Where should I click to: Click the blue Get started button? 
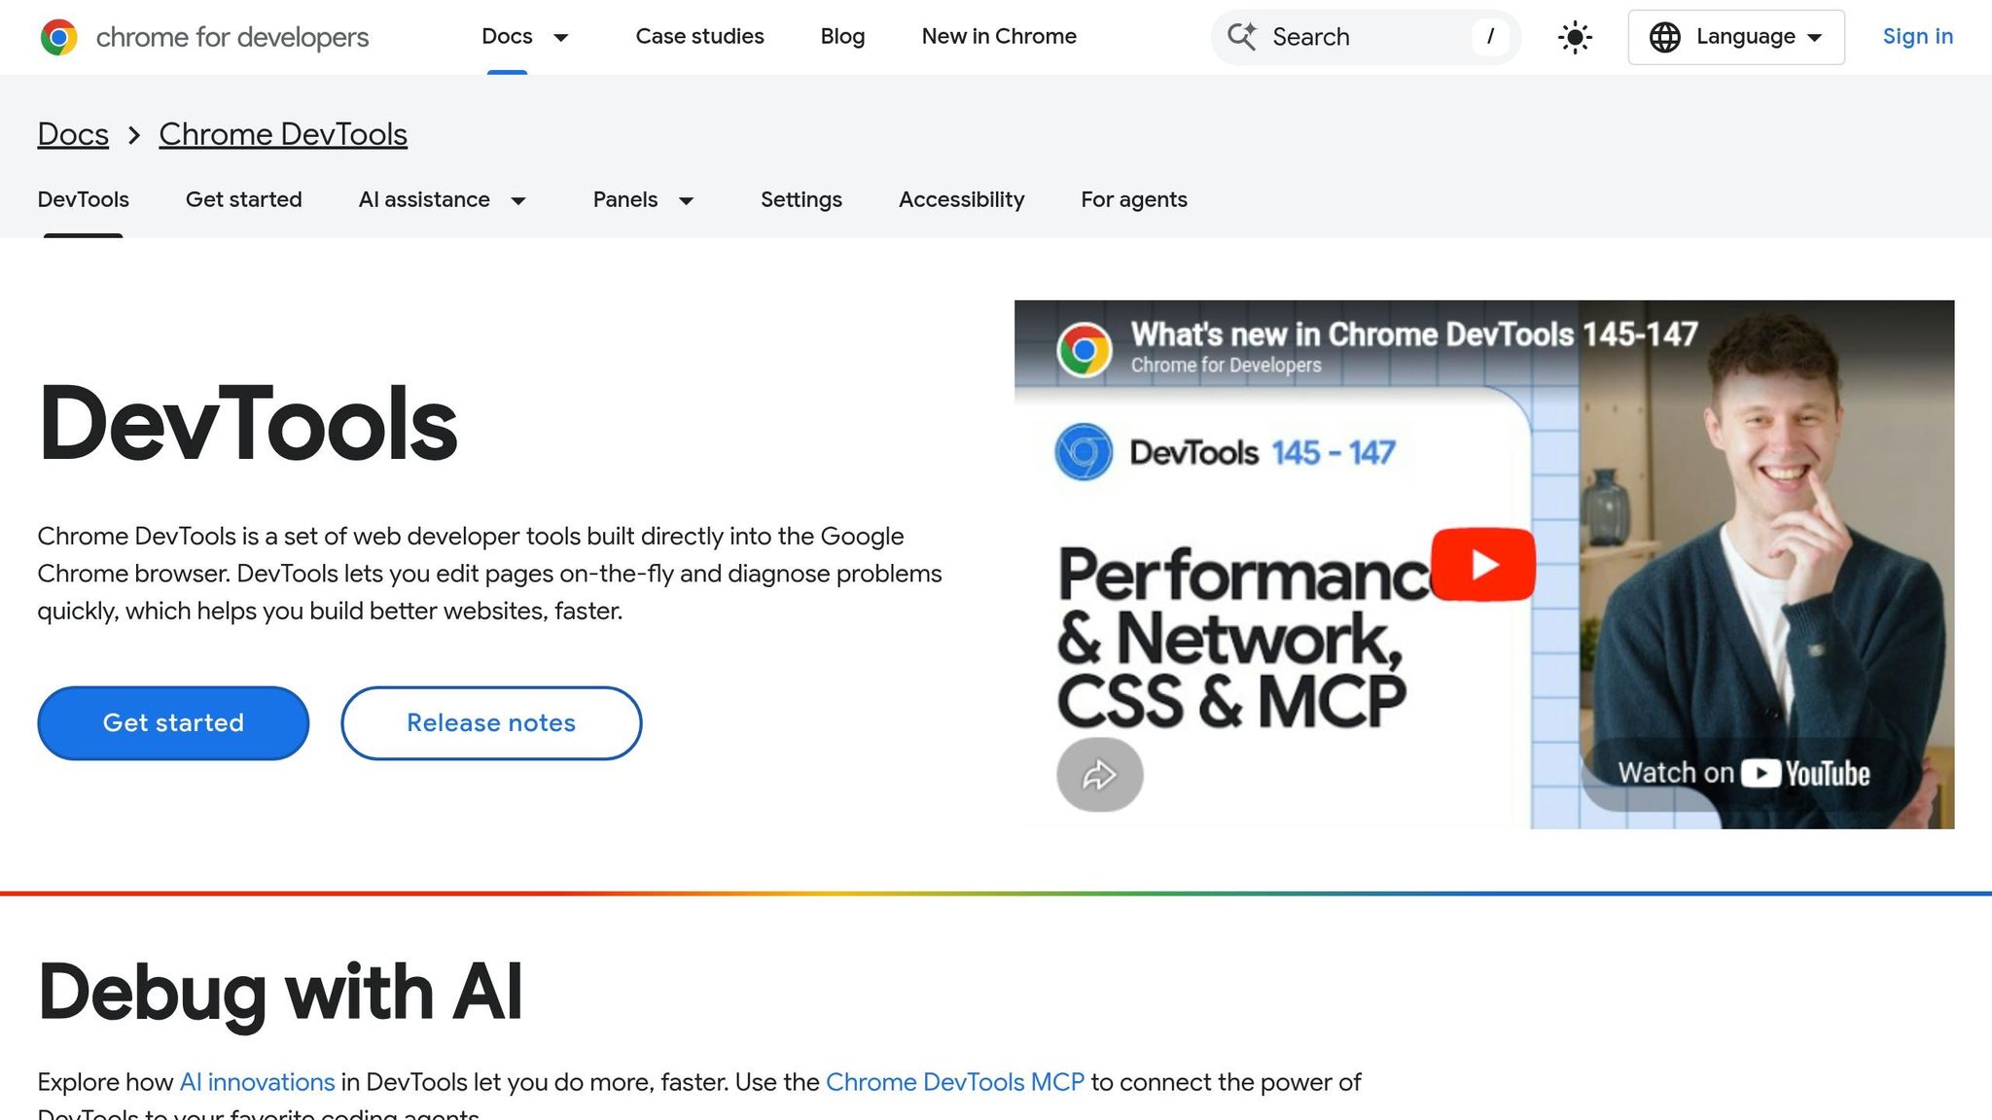[173, 722]
